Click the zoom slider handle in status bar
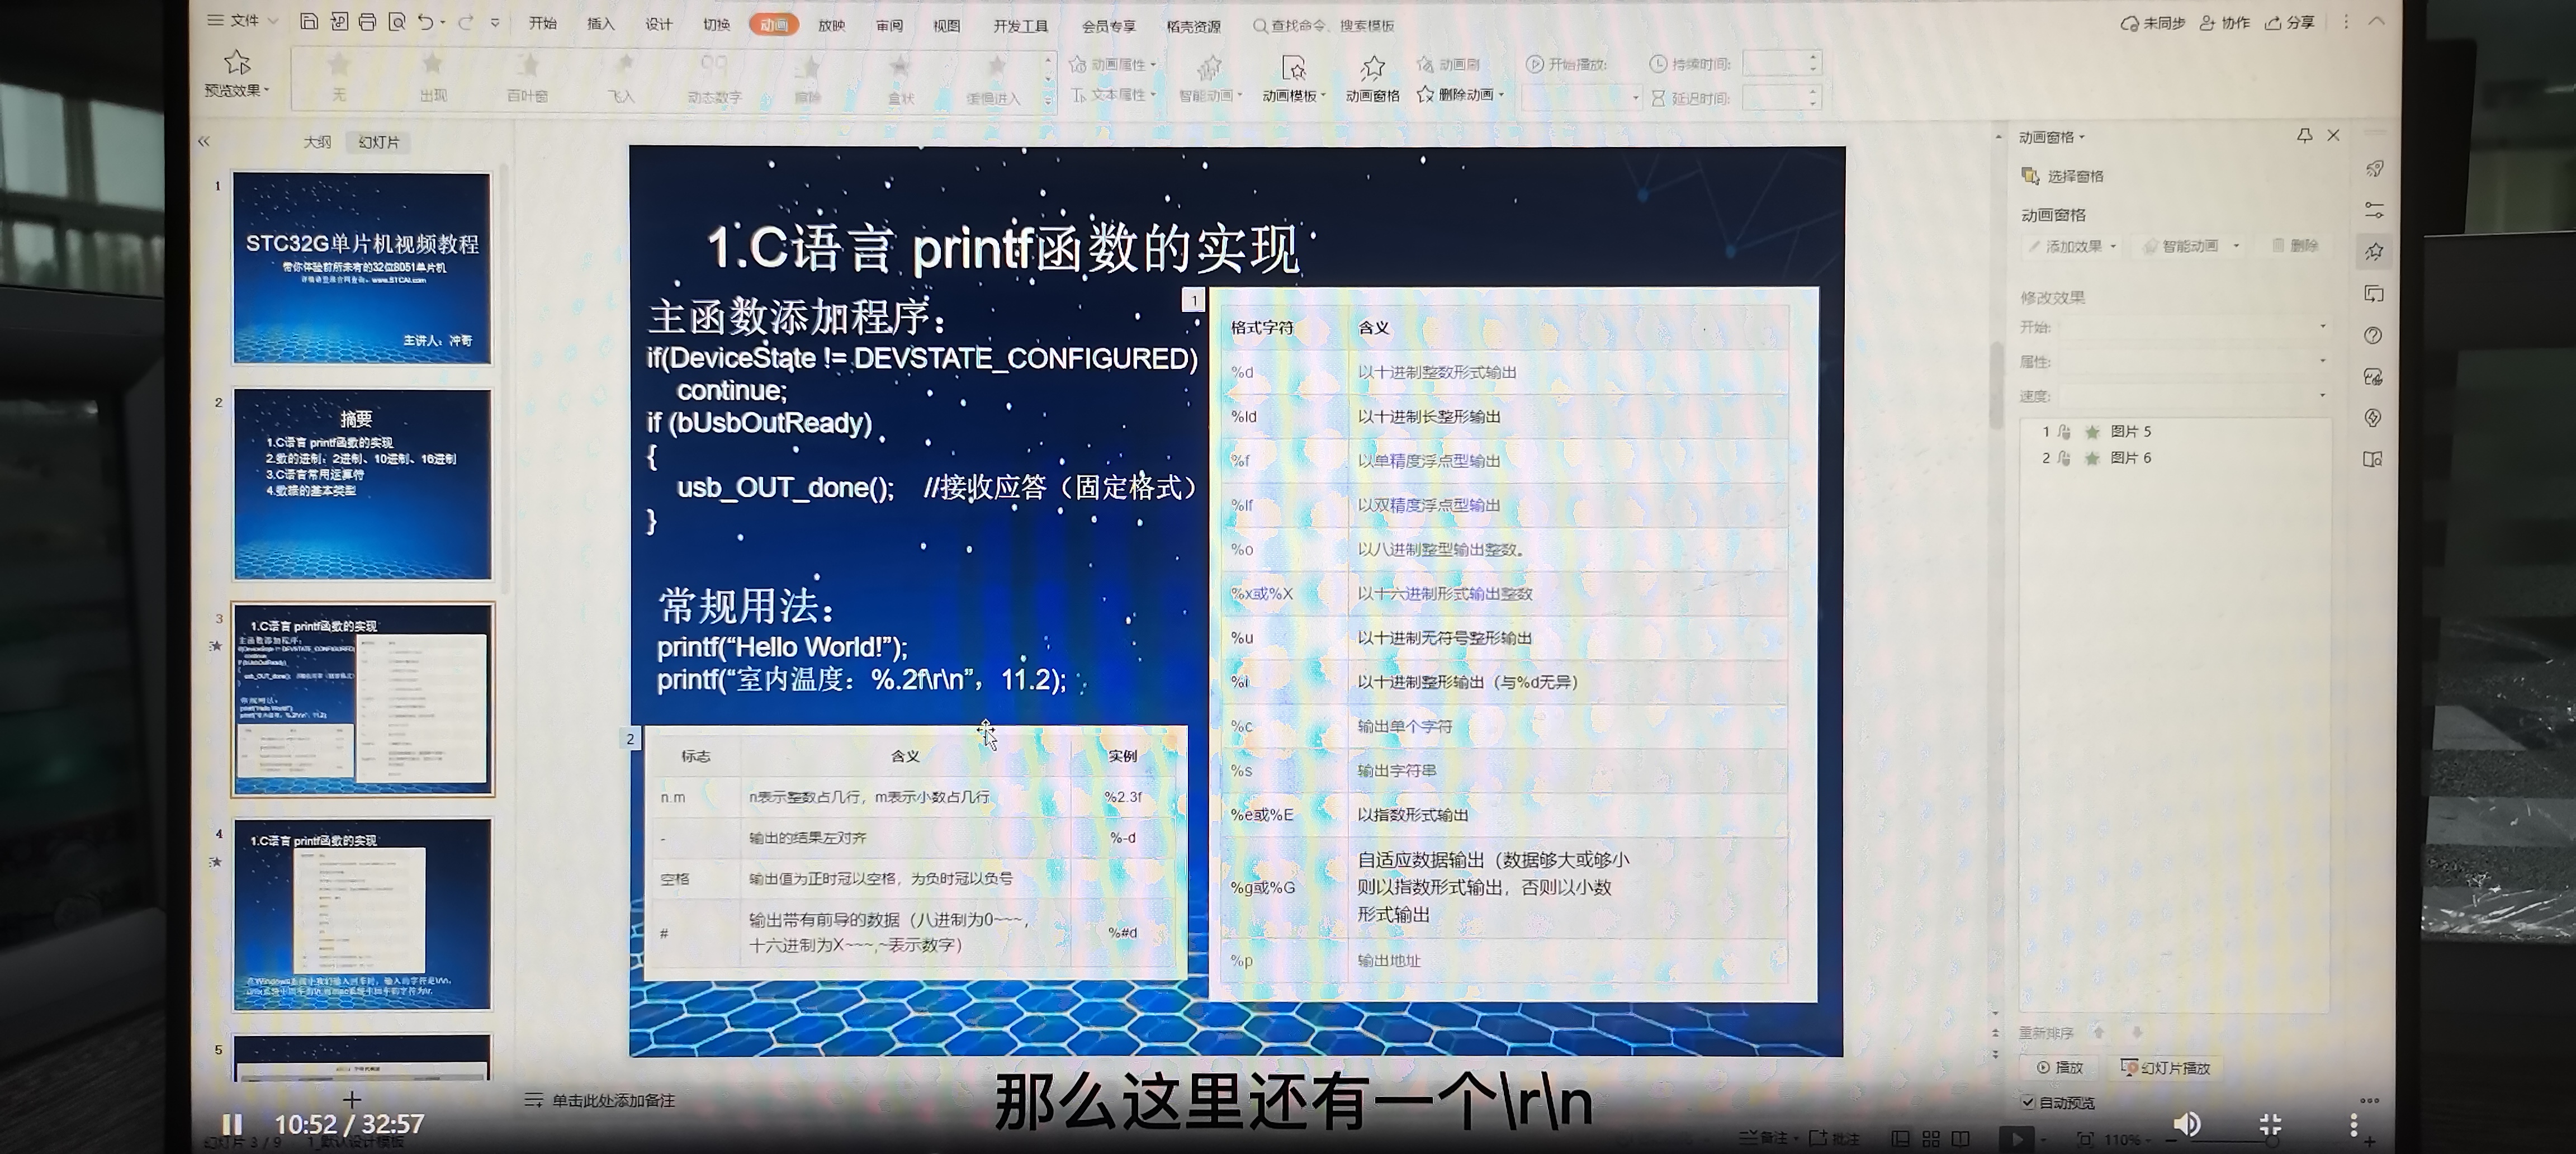This screenshot has width=2576, height=1154. (2272, 1140)
